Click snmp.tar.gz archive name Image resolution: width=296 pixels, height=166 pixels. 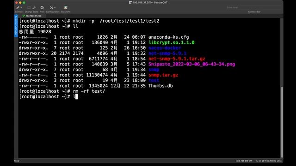click(x=163, y=75)
